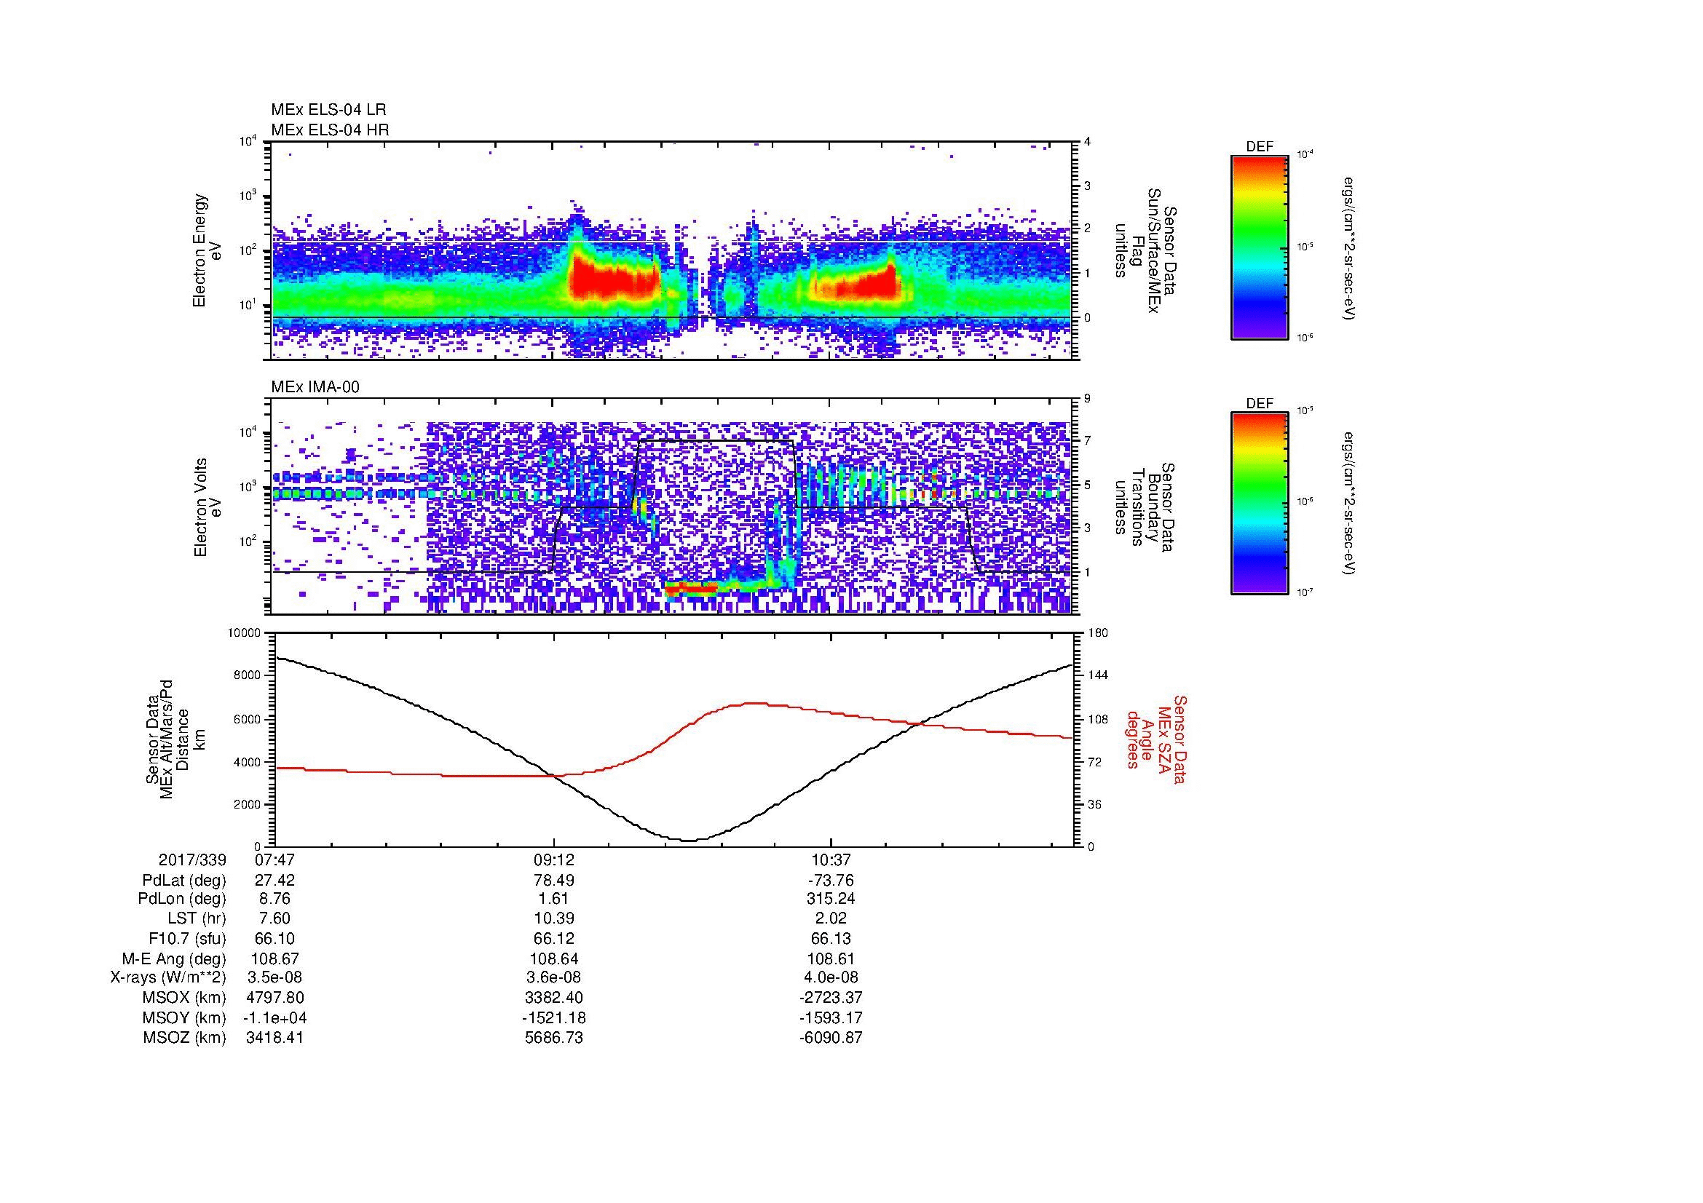Click the 'Electron Energy eV' axis label
Image resolution: width=1703 pixels, height=1203 pixels.
coord(207,250)
